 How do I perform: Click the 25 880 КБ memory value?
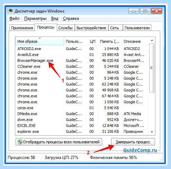[110, 55]
